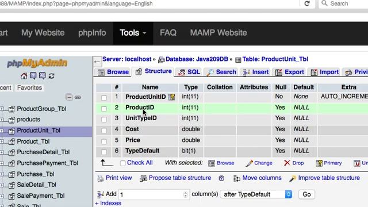Click the back arrow panel toggle icon
368x207 pixels.
tap(97, 62)
